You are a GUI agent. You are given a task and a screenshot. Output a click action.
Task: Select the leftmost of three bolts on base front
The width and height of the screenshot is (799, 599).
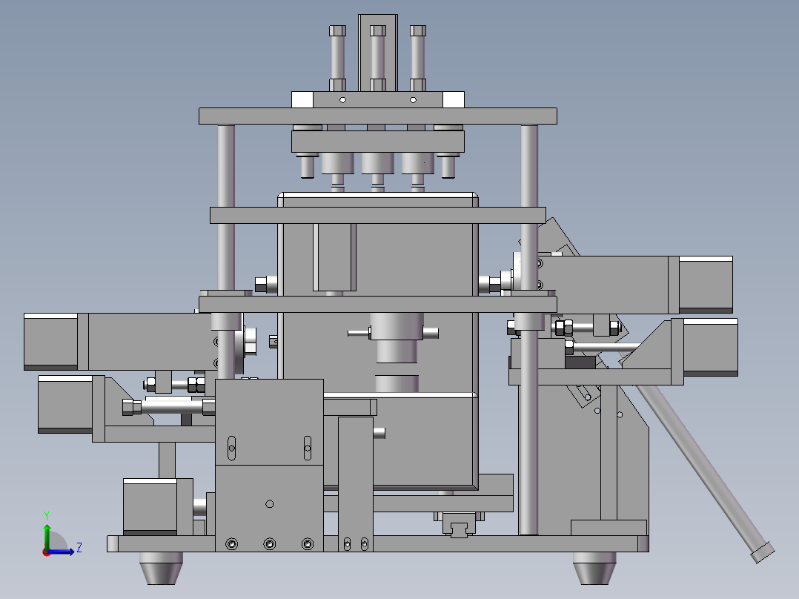(231, 544)
